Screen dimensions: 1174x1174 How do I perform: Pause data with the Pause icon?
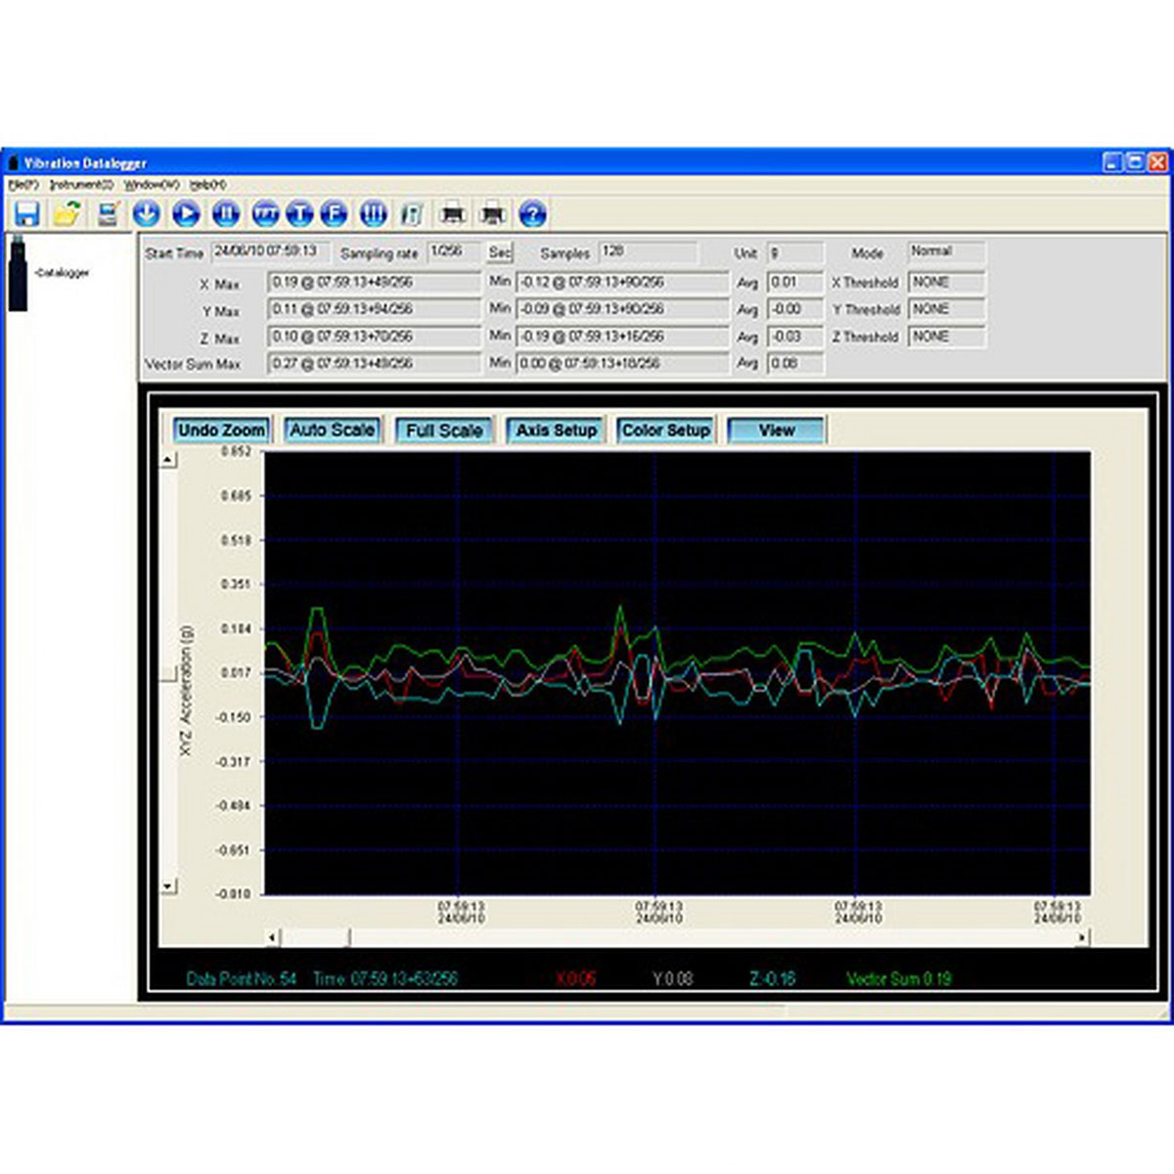tap(224, 213)
